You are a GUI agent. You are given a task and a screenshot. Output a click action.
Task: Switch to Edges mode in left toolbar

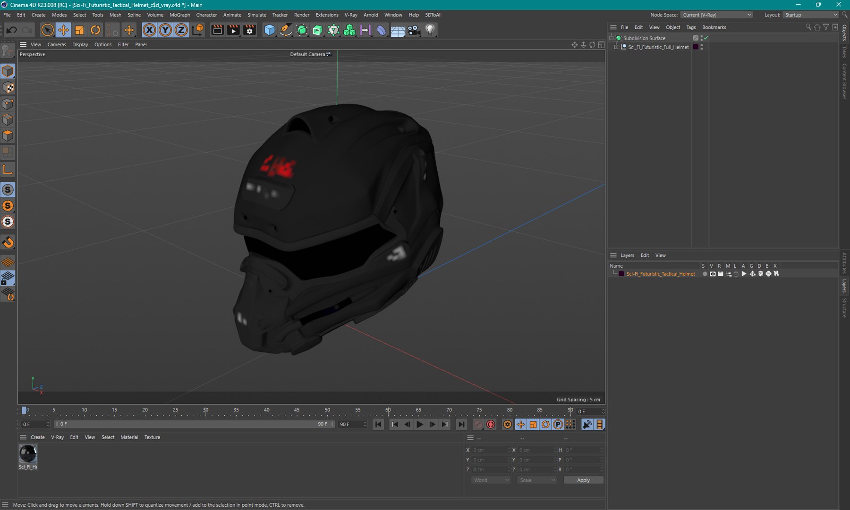tap(8, 119)
